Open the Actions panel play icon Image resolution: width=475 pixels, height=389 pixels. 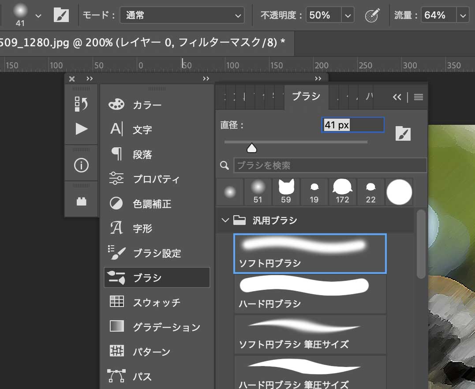click(x=82, y=128)
